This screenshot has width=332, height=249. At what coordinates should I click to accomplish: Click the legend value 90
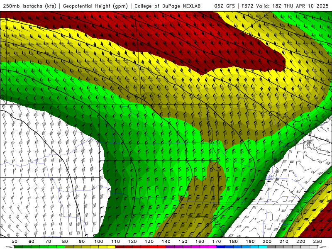pos(82,242)
